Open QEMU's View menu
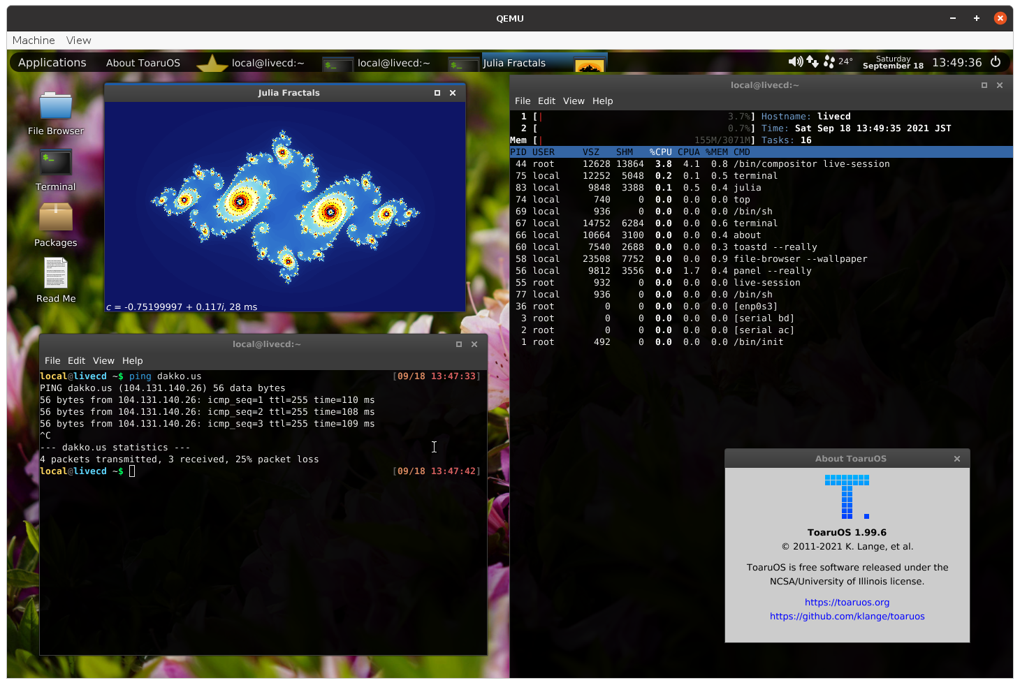The image size is (1020, 685). point(78,40)
